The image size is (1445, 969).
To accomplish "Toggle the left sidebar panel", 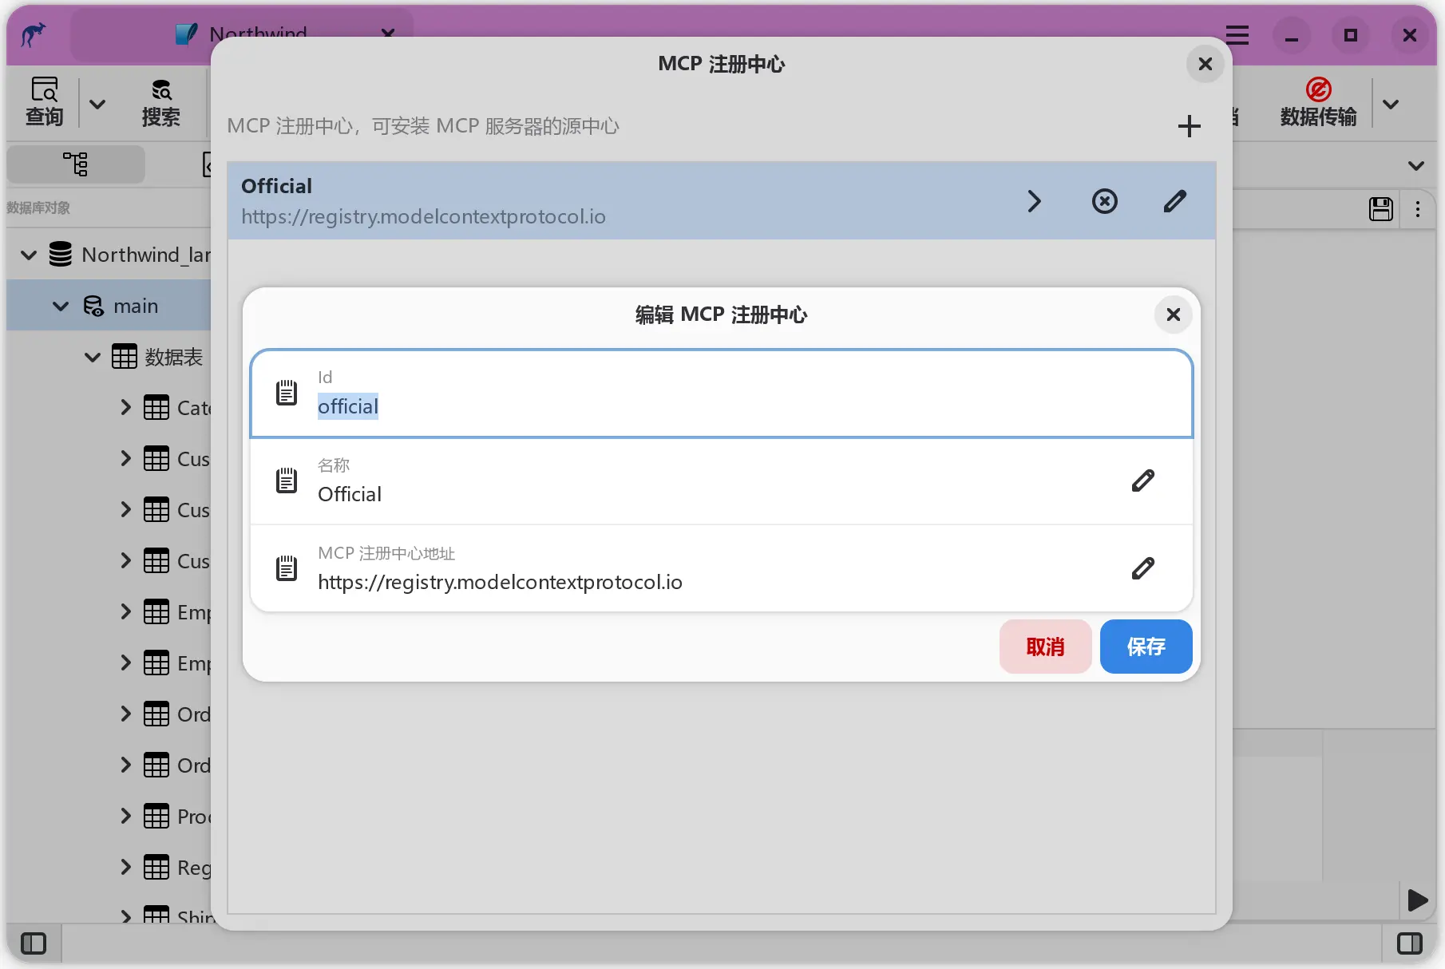I will [34, 943].
